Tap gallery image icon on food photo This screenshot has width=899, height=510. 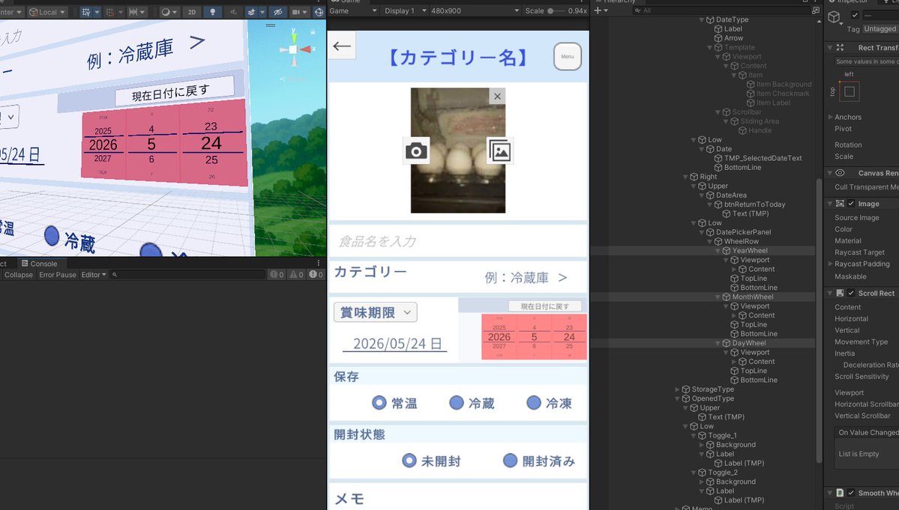[499, 151]
